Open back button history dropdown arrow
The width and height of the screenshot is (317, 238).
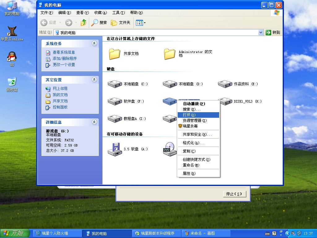click(60, 23)
